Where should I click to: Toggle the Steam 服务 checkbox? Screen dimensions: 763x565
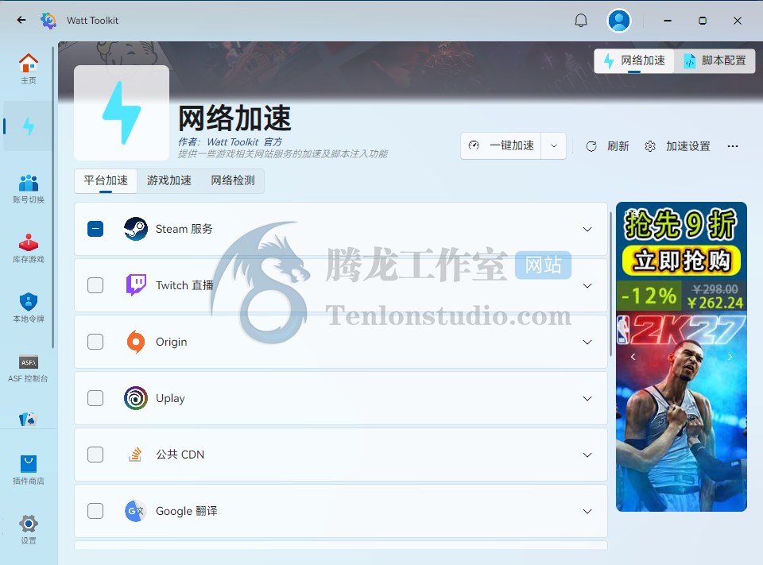tap(95, 229)
